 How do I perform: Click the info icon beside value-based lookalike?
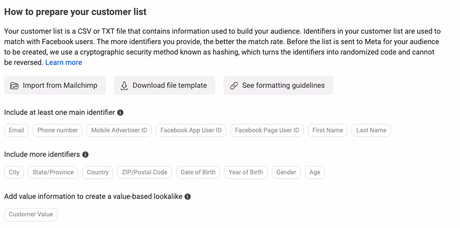pos(187,196)
